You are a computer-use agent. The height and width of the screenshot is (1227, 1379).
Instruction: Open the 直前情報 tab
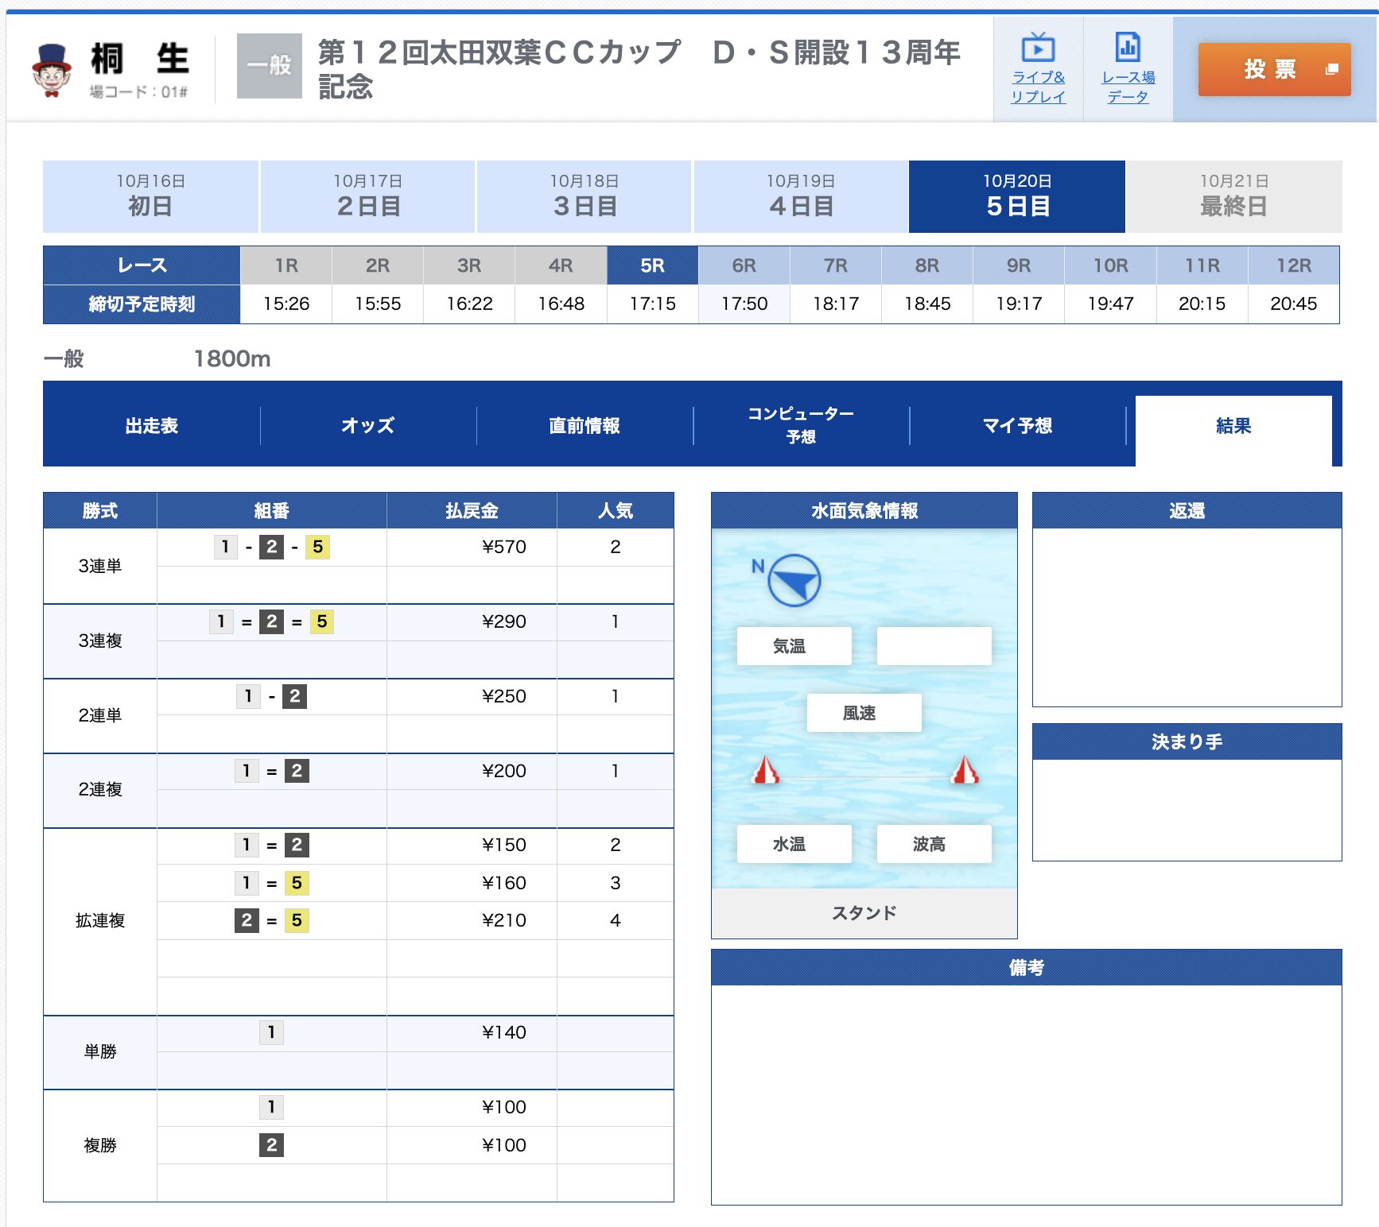click(585, 426)
